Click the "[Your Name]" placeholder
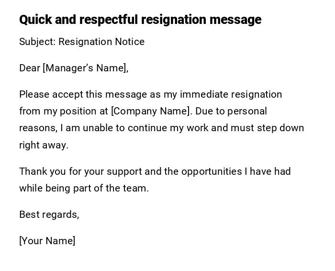 coord(47,241)
